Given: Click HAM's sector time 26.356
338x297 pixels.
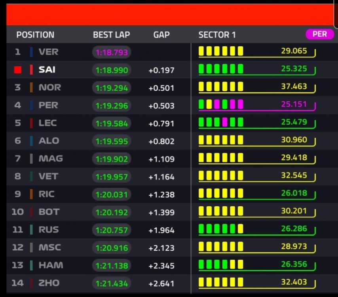Looking at the screenshot, I should pyautogui.click(x=294, y=264).
